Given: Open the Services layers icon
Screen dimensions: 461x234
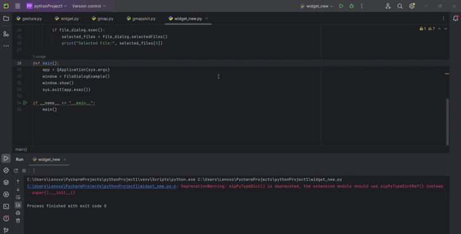Looking at the screenshot, I should pyautogui.click(x=6, y=182).
